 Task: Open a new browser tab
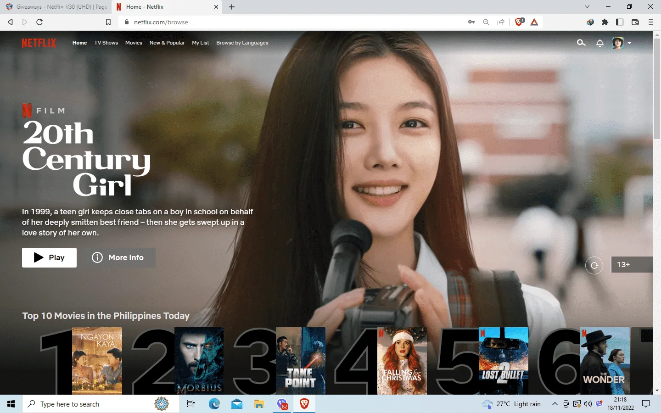pyautogui.click(x=232, y=7)
